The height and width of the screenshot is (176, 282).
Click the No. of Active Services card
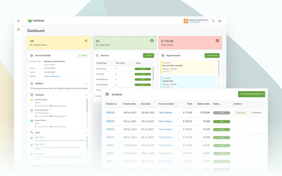pyautogui.click(x=59, y=43)
